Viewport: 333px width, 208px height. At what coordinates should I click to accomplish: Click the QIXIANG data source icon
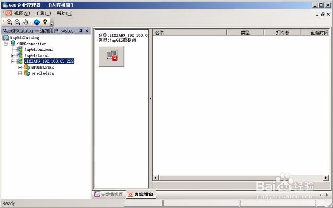20,61
